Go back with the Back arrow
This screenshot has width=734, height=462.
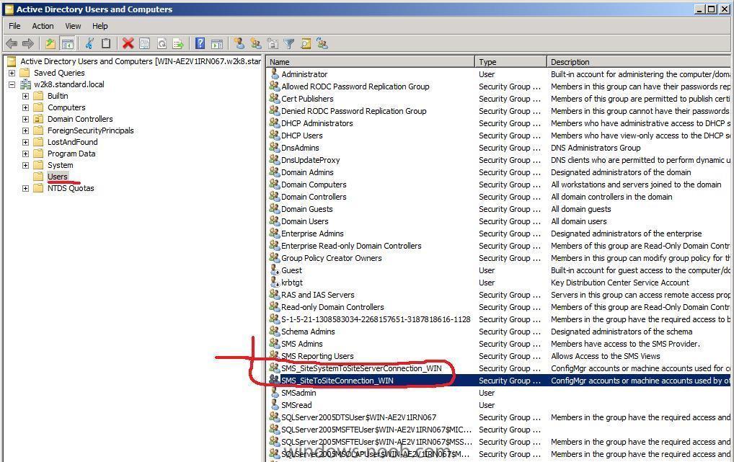pyautogui.click(x=12, y=44)
